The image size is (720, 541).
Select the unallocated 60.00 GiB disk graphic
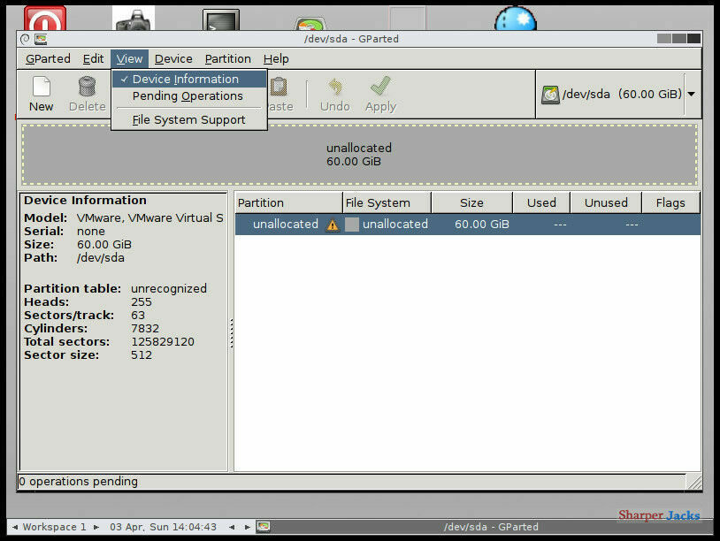pyautogui.click(x=359, y=155)
